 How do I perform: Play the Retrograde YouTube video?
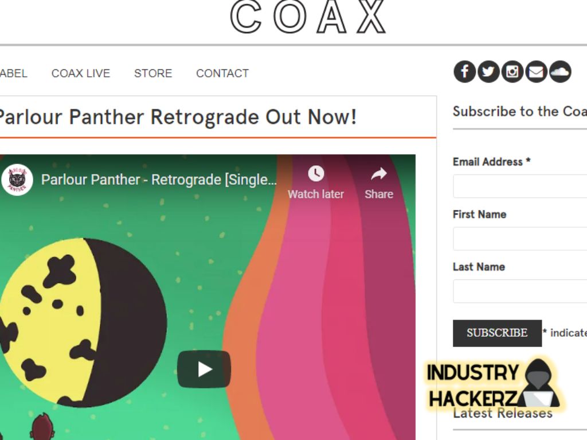click(x=204, y=369)
